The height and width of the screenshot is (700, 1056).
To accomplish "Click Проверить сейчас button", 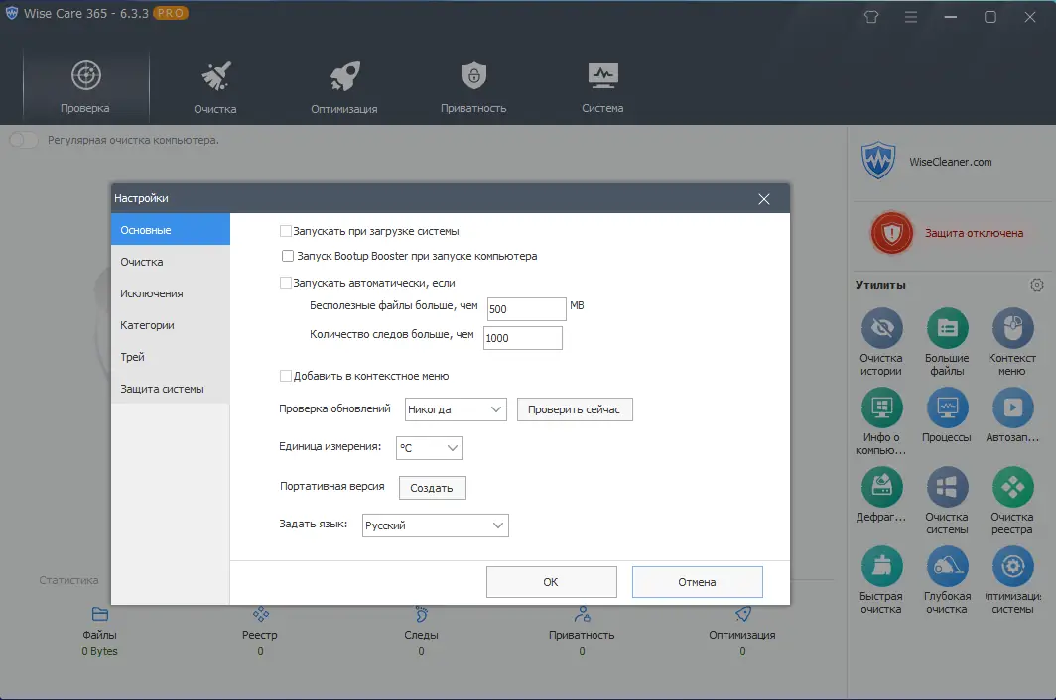I will (x=575, y=409).
